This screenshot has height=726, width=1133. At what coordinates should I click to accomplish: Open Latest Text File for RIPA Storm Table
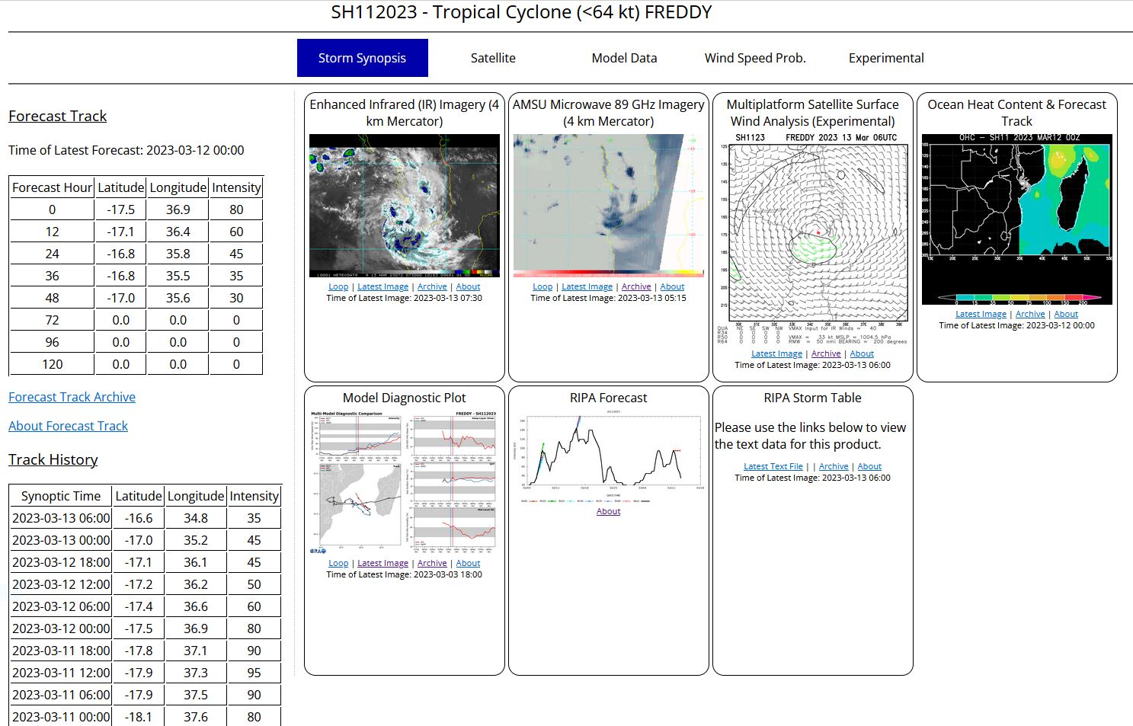[x=773, y=466]
